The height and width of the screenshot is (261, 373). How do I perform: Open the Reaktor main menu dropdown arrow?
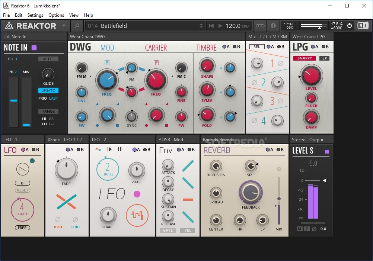coord(64,26)
